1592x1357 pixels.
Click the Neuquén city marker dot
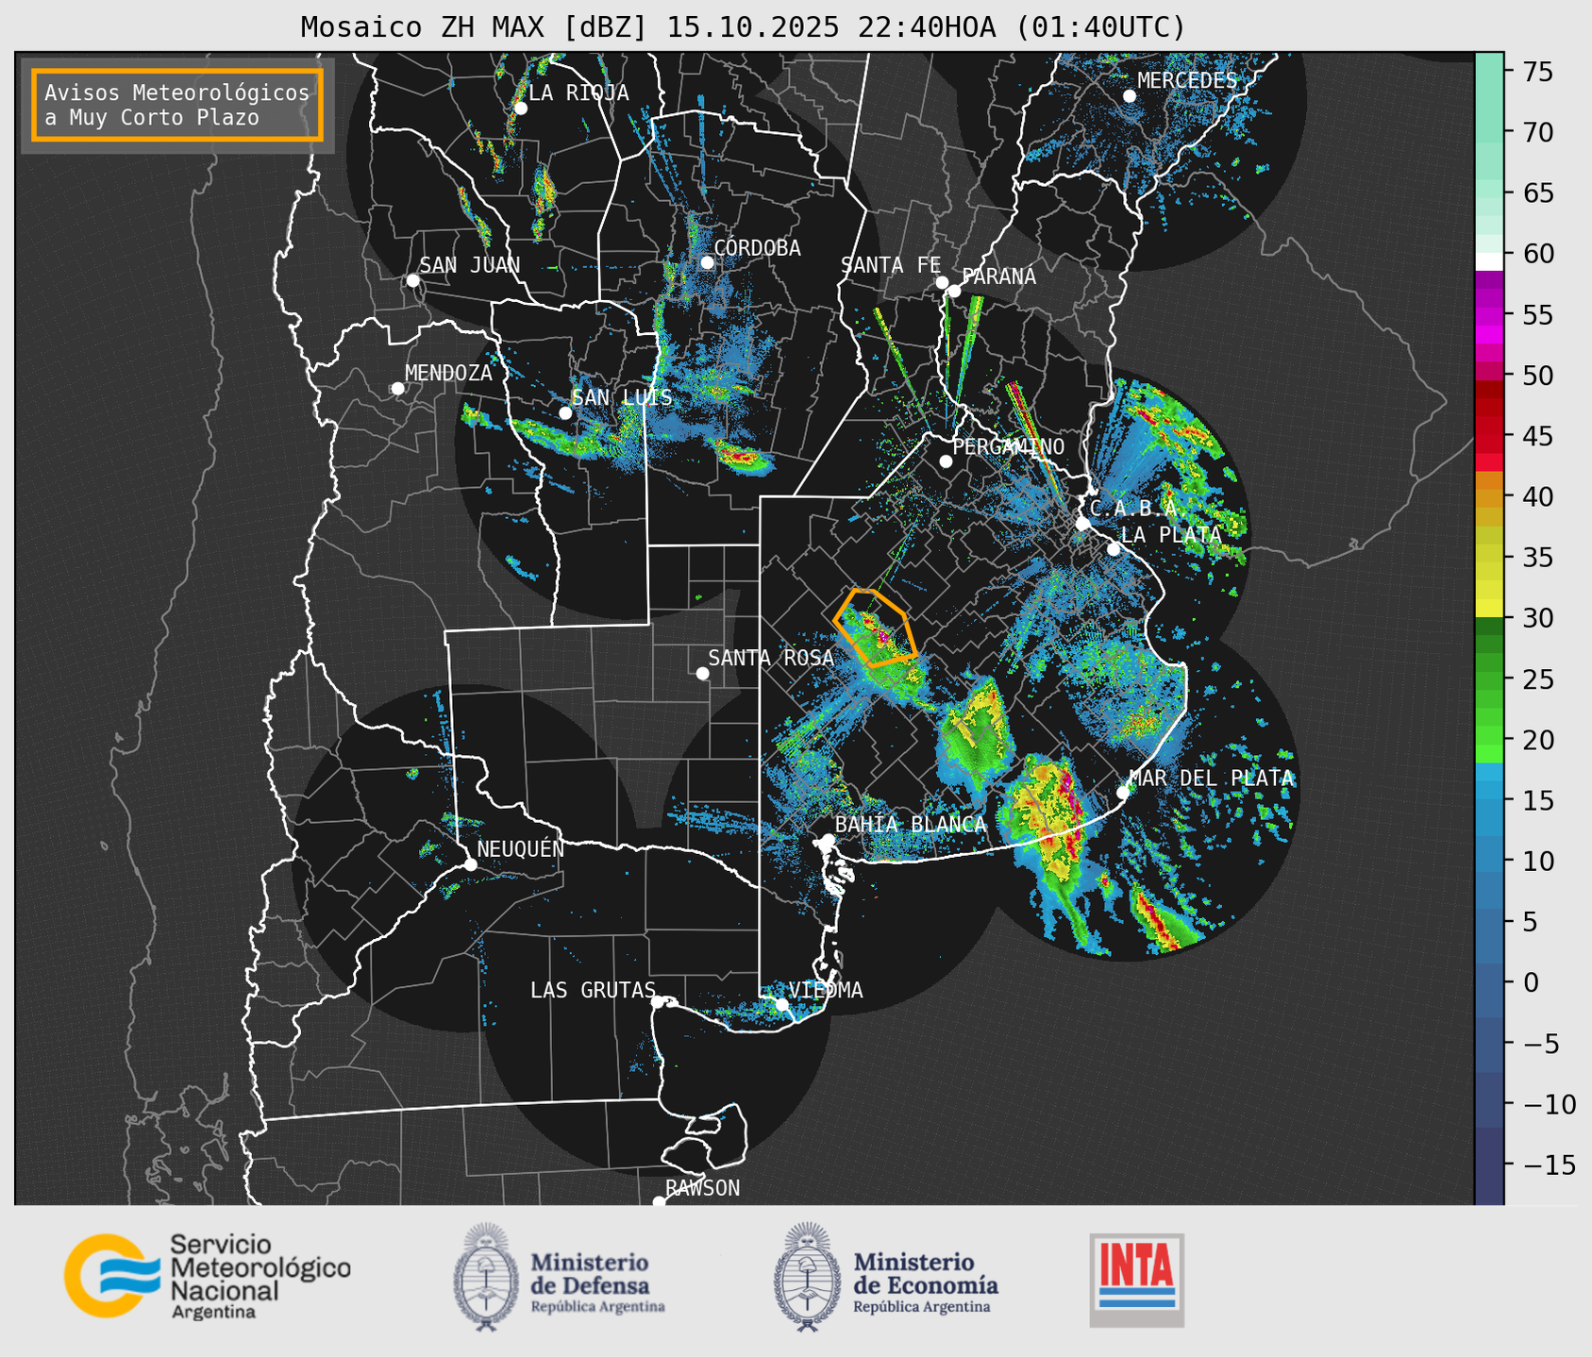click(470, 864)
